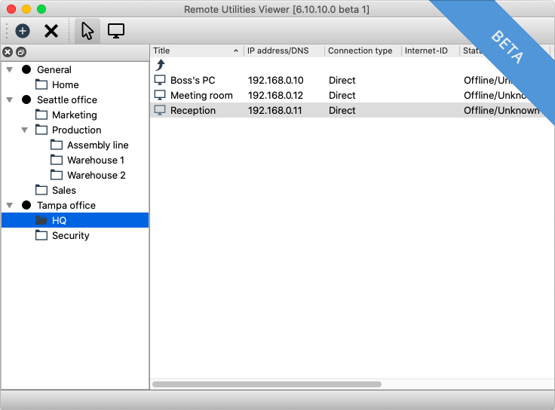The height and width of the screenshot is (410, 555).
Task: Select the Sales folder label
Action: [64, 191]
